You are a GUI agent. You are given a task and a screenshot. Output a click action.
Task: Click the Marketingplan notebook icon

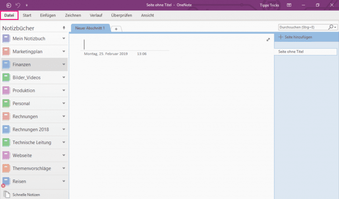[x=6, y=51]
